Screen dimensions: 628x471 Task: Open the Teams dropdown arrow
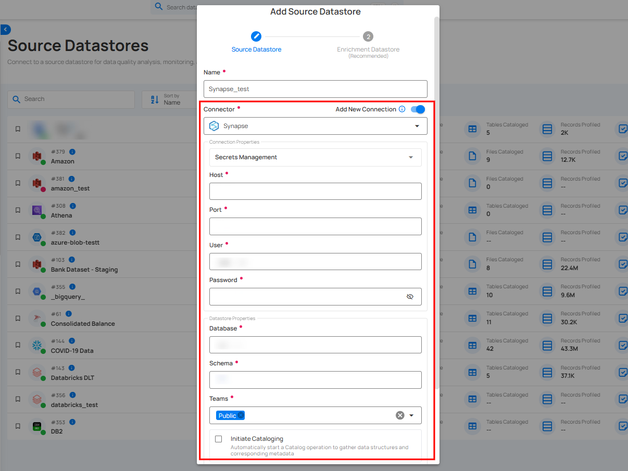(411, 415)
